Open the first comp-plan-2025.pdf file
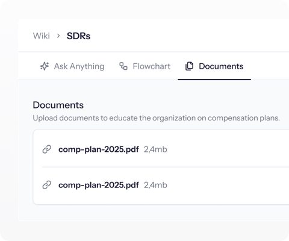The width and height of the screenshot is (289, 241). click(99, 149)
